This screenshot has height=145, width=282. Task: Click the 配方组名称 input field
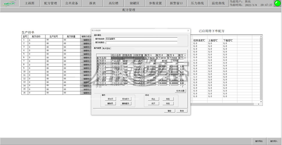click(141, 39)
